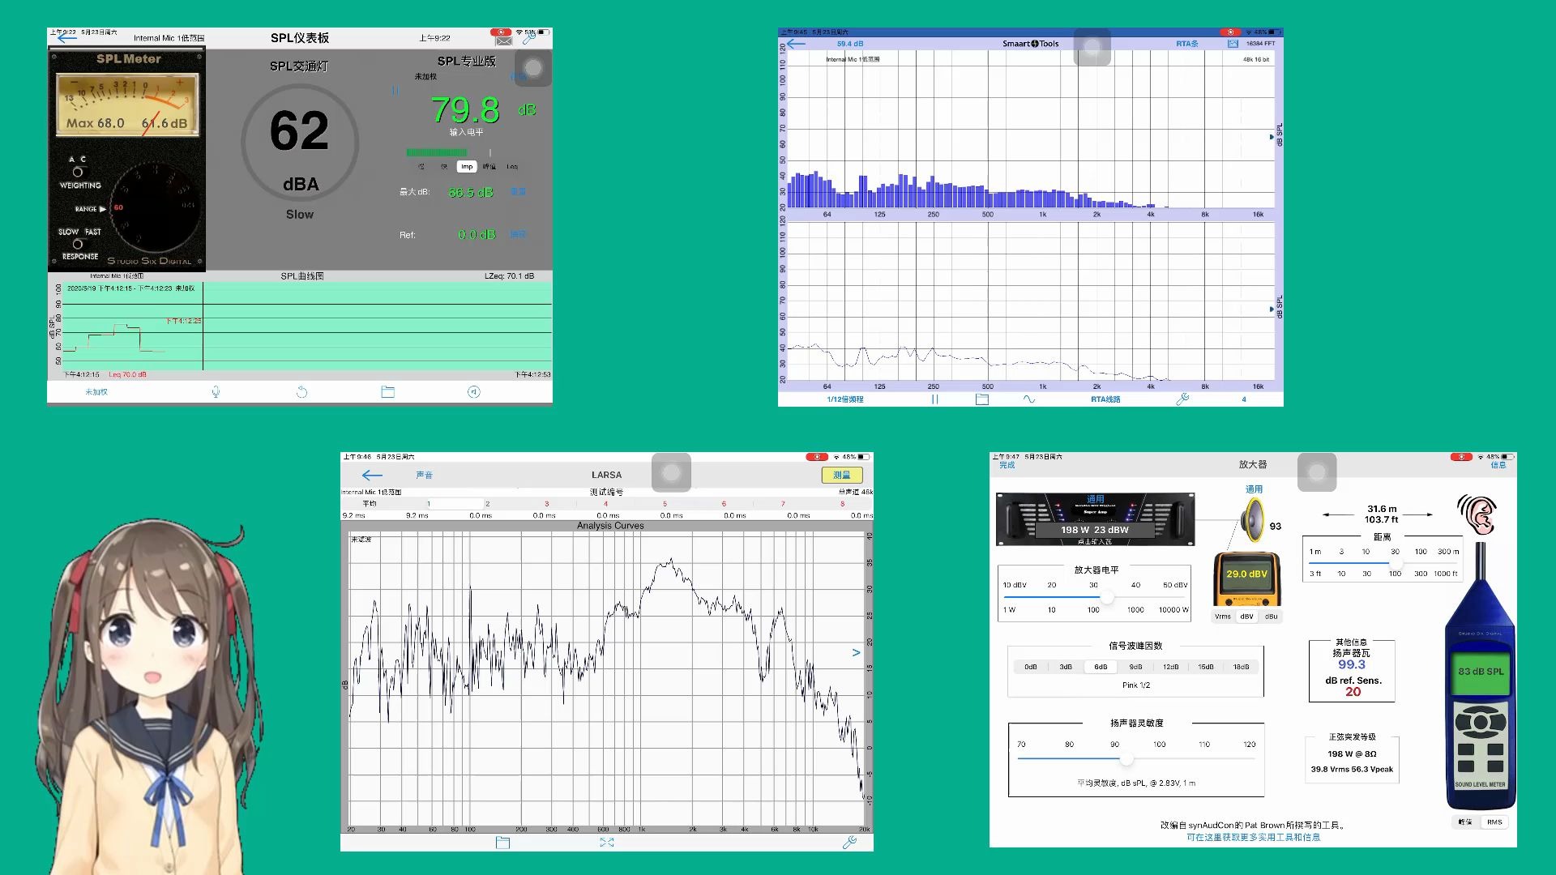1556x875 pixels.
Task: Click the envelope mail icon in SPL dashboard
Action: [504, 41]
